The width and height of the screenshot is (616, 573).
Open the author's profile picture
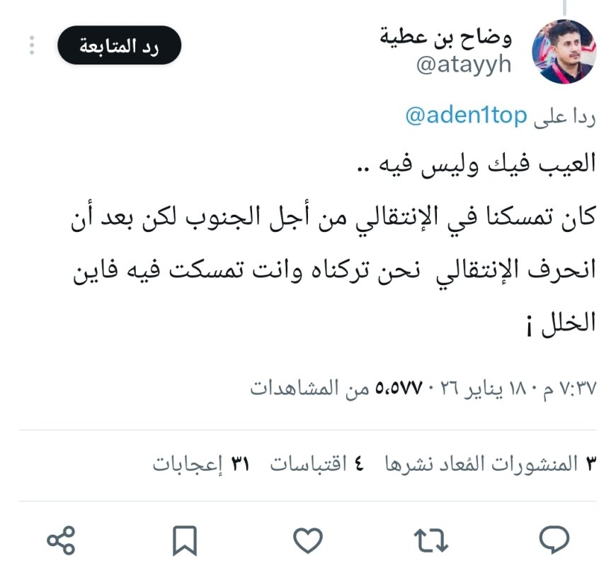[564, 52]
